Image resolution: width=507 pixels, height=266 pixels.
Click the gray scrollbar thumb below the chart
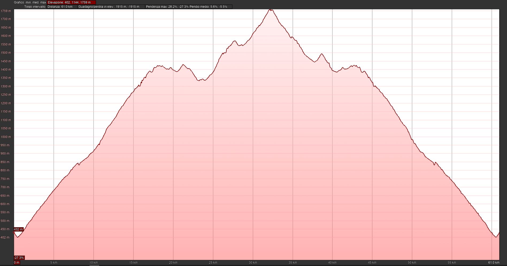pyautogui.click(x=94, y=265)
